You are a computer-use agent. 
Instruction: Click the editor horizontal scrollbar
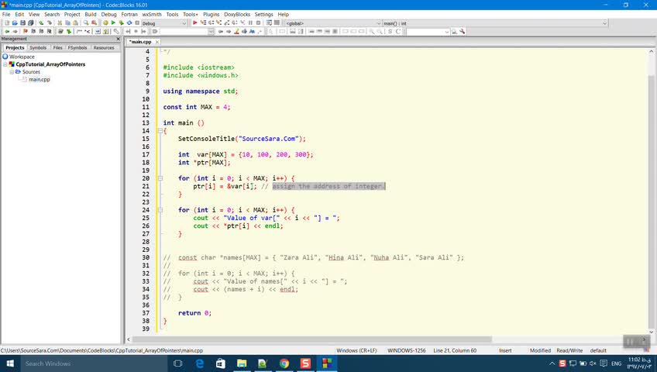click(x=310, y=339)
